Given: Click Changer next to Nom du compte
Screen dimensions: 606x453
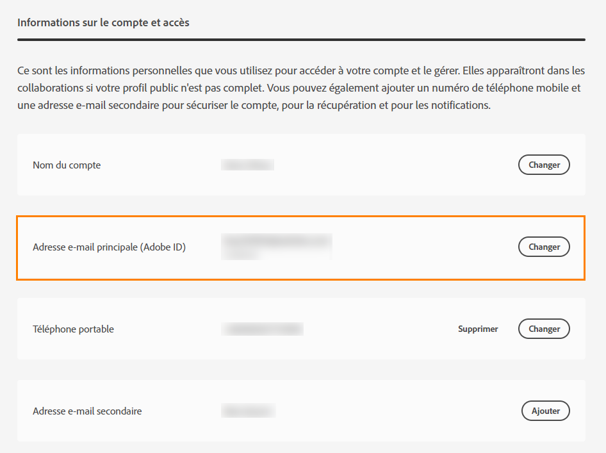Looking at the screenshot, I should click(543, 165).
